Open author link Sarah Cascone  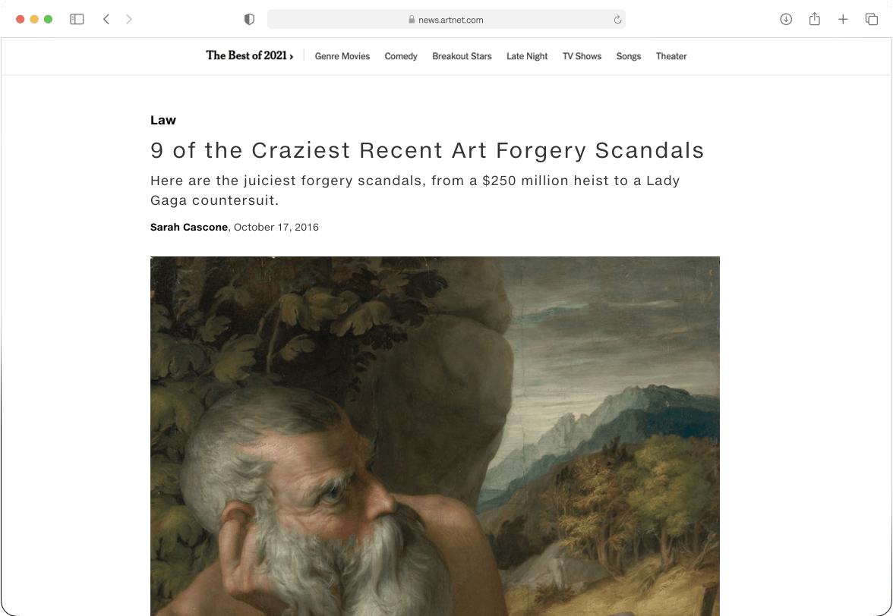(x=189, y=227)
